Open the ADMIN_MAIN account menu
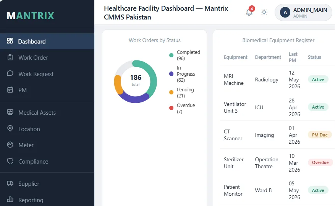 [x=303, y=12]
